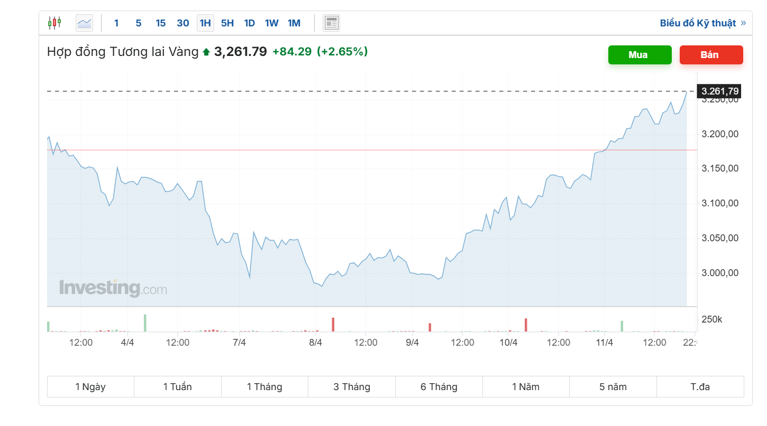
Task: Select the 1W interval
Action: coord(272,23)
